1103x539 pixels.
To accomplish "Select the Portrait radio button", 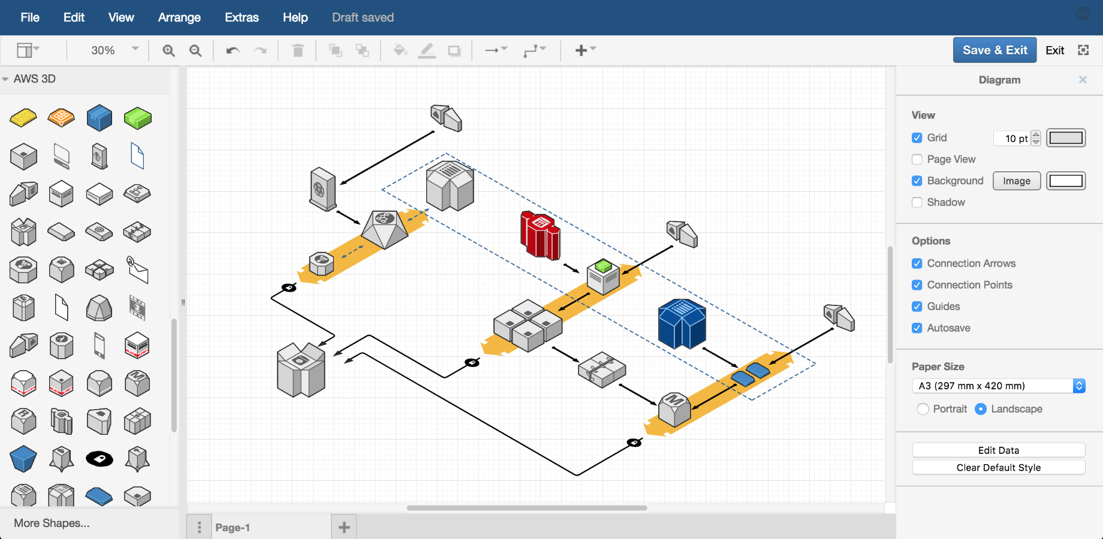I will coord(923,409).
